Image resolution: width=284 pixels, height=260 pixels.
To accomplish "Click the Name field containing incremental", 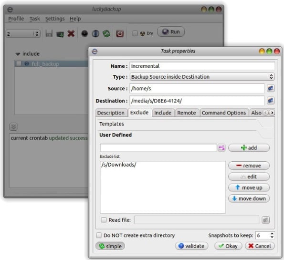I will tap(202, 66).
